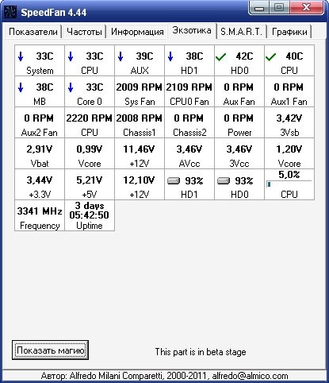Switch to the Графики tab
Image resolution: width=329 pixels, height=383 pixels.
(289, 32)
